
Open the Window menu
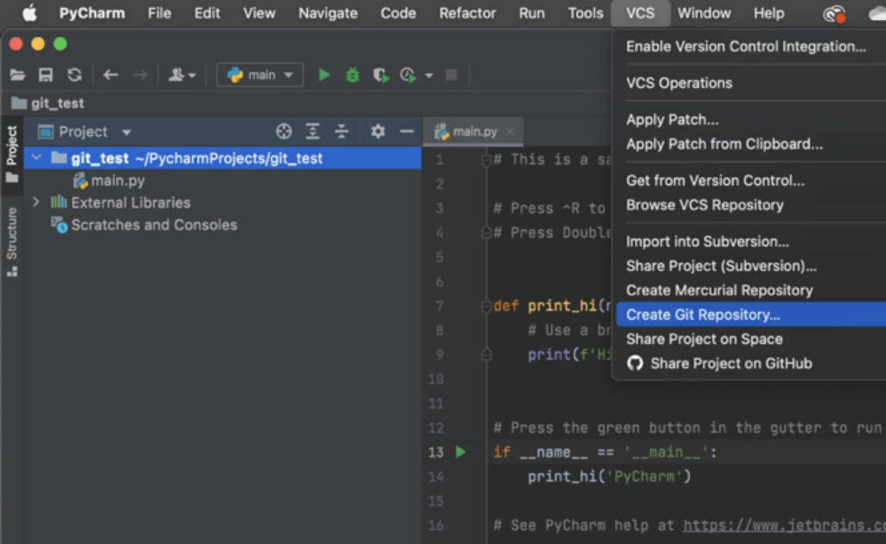click(x=704, y=13)
